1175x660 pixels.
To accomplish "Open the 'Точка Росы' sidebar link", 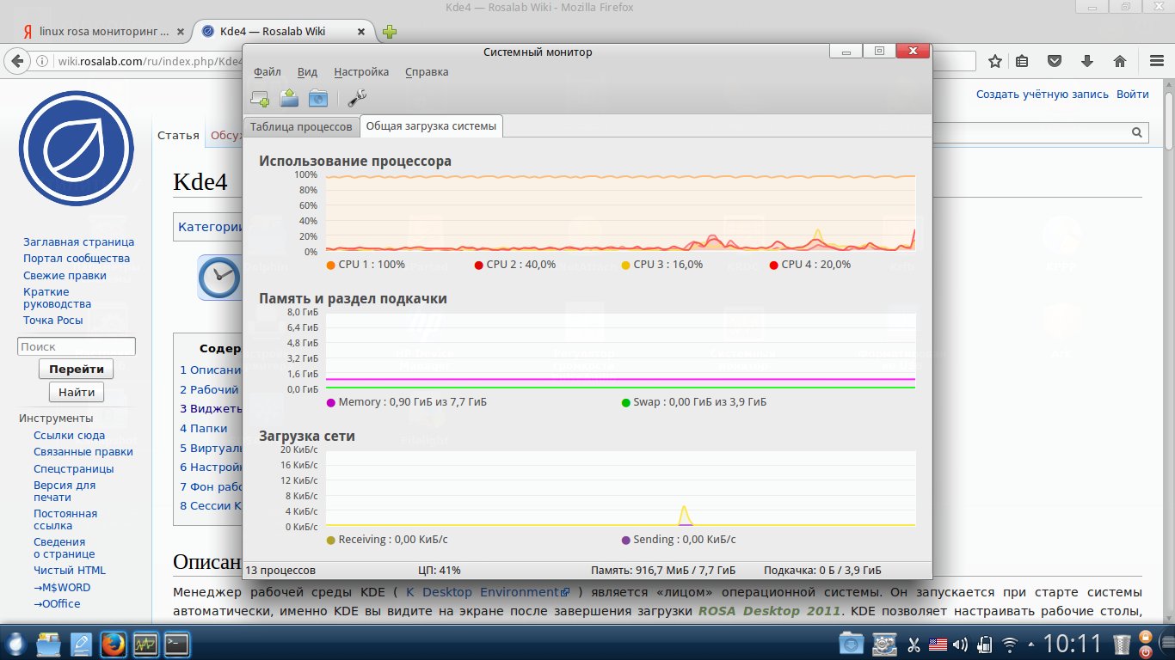I will coord(53,321).
